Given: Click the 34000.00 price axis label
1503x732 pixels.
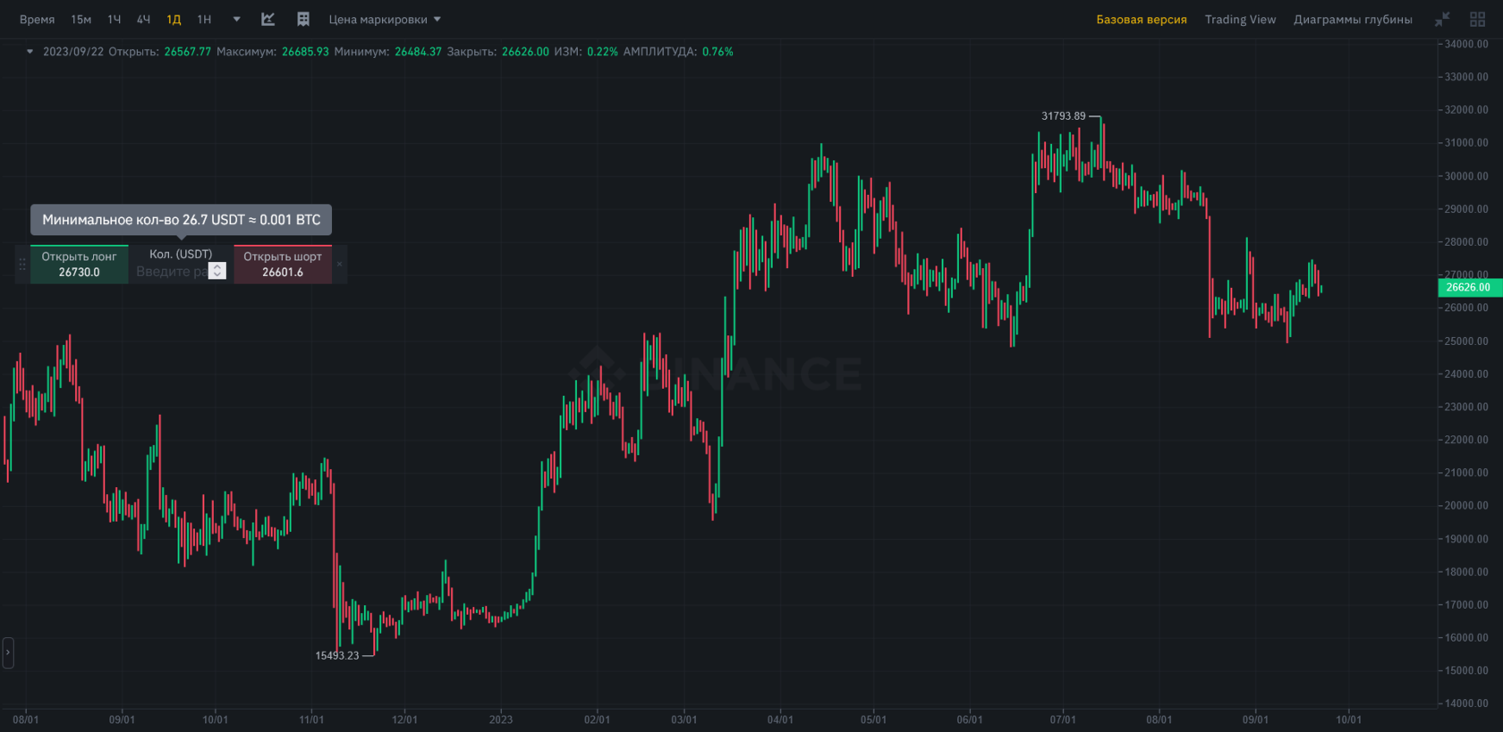Looking at the screenshot, I should [1466, 44].
